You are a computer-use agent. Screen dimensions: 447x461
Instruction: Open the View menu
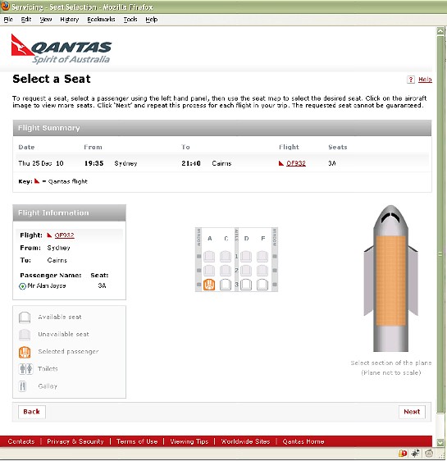[x=46, y=20]
